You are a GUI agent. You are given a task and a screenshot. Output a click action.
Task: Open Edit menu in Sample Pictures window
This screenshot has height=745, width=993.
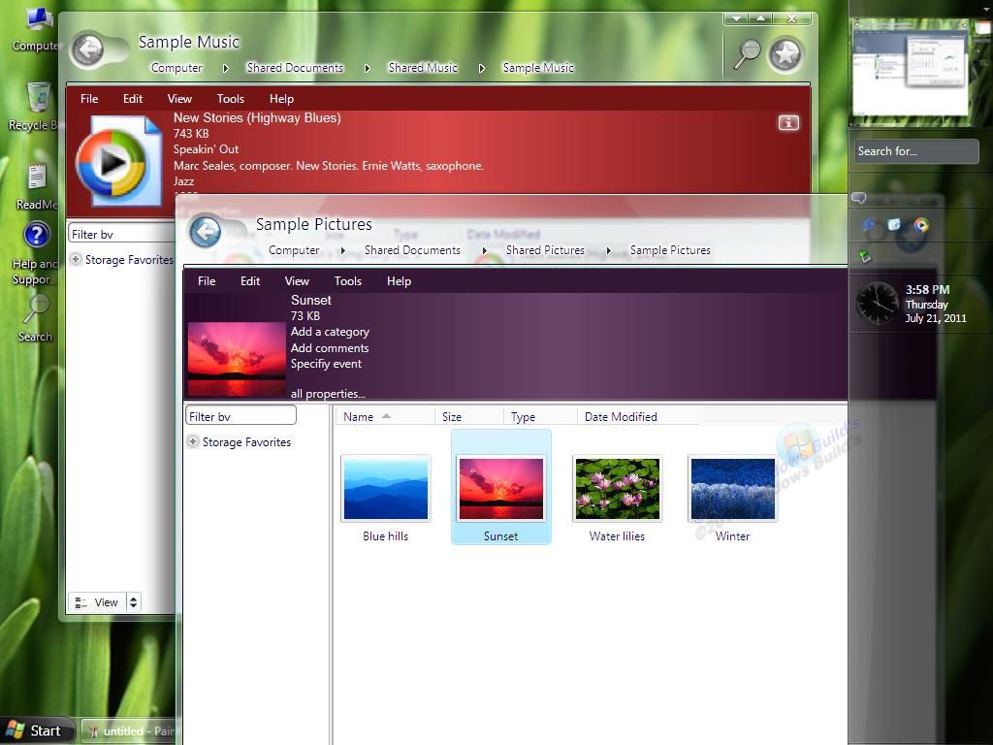pyautogui.click(x=249, y=281)
